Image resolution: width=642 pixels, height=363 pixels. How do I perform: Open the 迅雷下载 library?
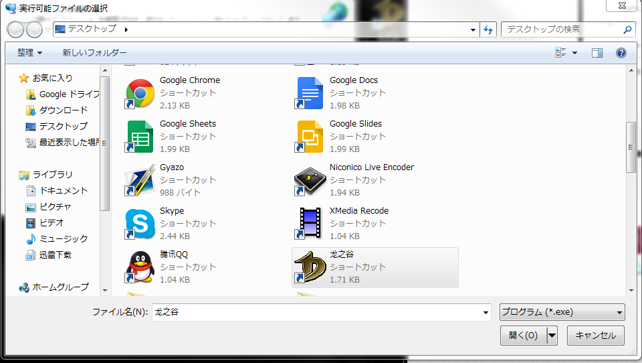coord(48,255)
